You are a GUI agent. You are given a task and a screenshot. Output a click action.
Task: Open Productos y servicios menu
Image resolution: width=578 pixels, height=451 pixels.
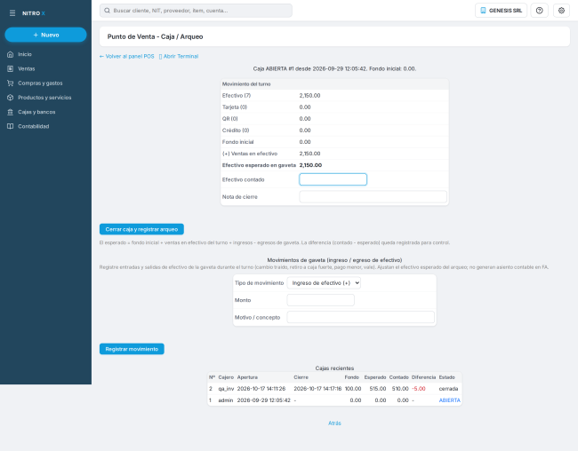45,98
